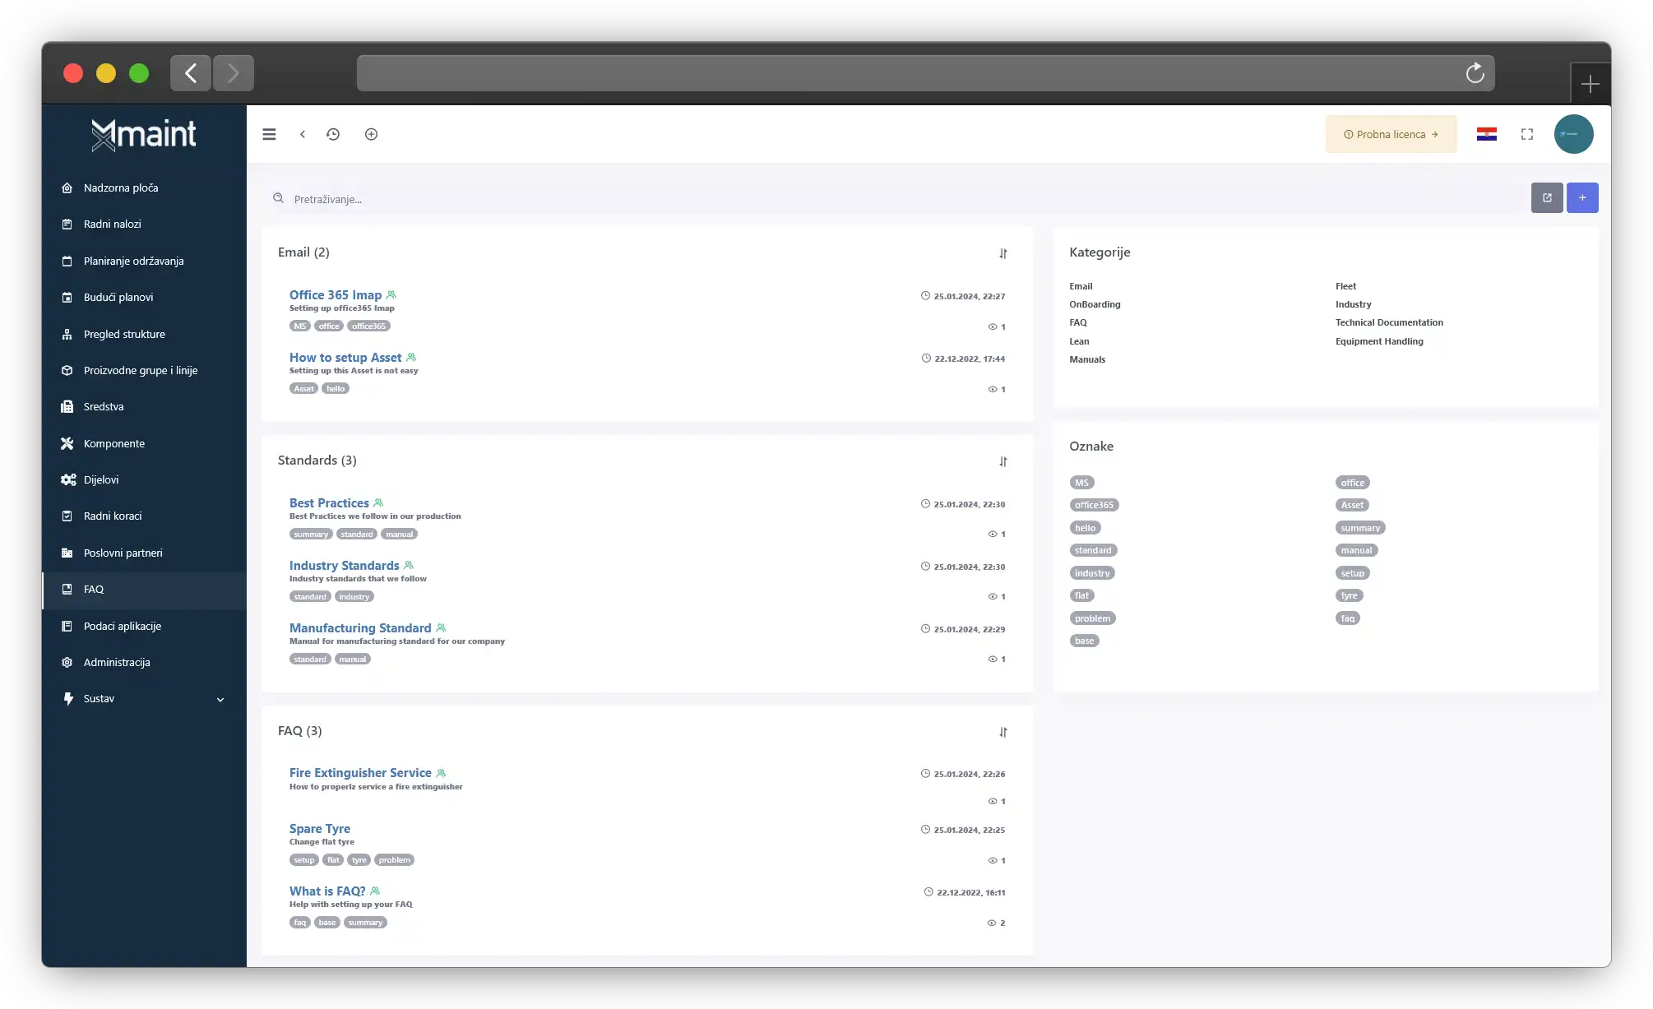Toggle sort order of Email section
Viewport: 1653px width, 1009px height.
1003,253
